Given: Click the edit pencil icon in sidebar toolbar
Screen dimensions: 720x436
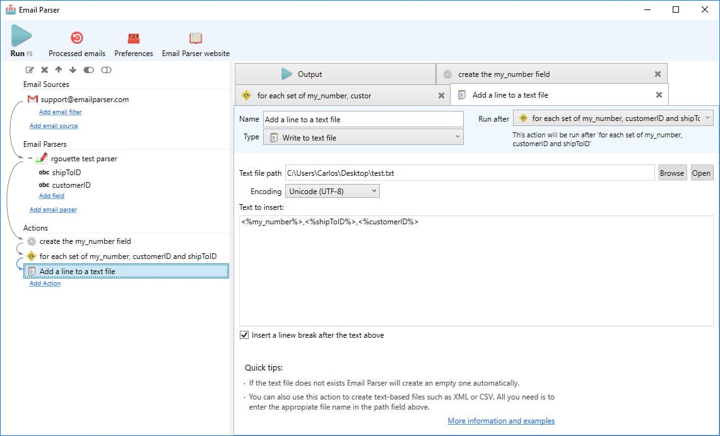Looking at the screenshot, I should pyautogui.click(x=30, y=70).
